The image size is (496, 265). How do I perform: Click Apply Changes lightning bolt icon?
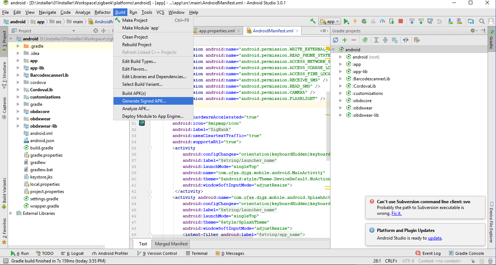pyautogui.click(x=355, y=21)
